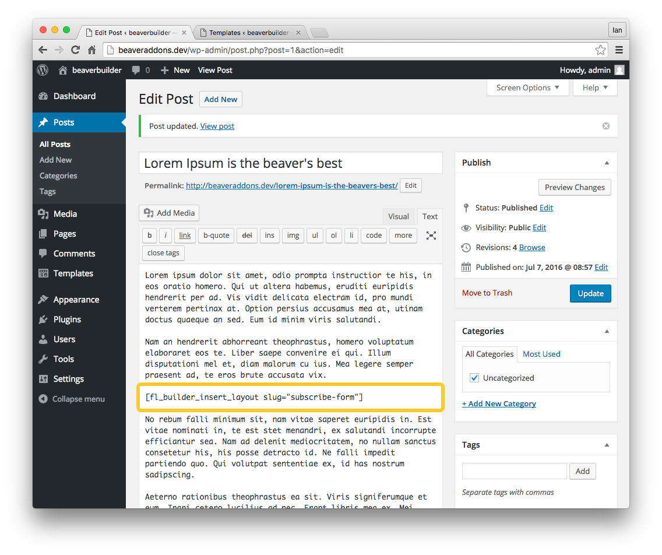Expand the Screen Options dropdown
The height and width of the screenshot is (555, 662).
tap(528, 88)
